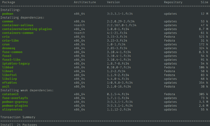Click the fedora repository of catatonit

click(169, 94)
